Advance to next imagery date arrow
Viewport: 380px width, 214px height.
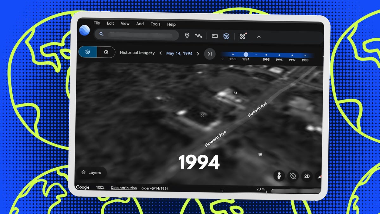[198, 54]
